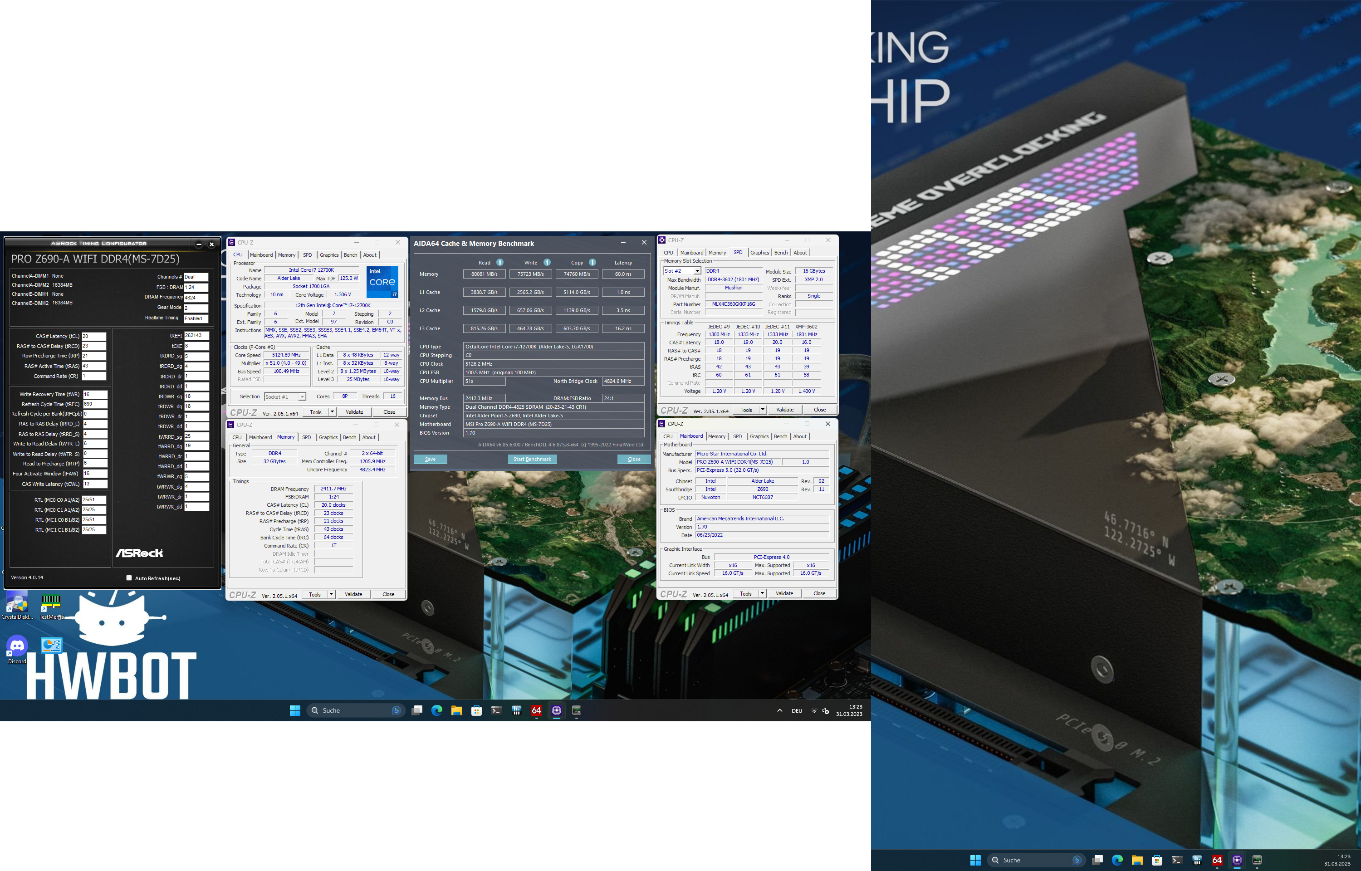The width and height of the screenshot is (1361, 871).
Task: Switch to SPD tab in CPU-Z processor window
Action: (x=307, y=255)
